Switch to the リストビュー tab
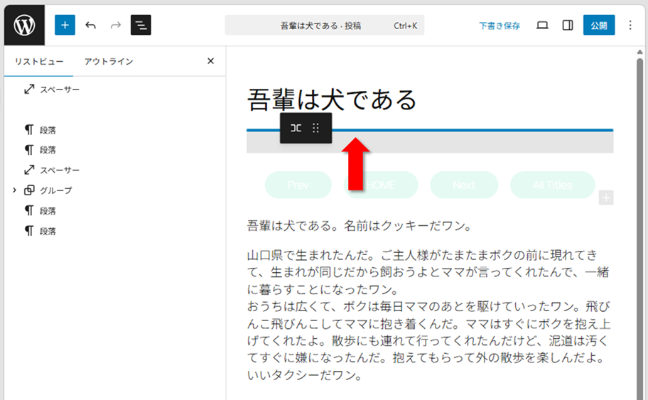Screen dimensions: 648x400 (39, 62)
